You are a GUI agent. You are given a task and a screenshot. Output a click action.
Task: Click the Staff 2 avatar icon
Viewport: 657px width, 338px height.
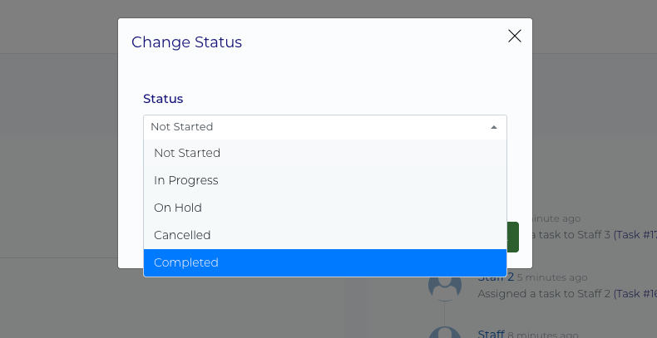tap(445, 286)
